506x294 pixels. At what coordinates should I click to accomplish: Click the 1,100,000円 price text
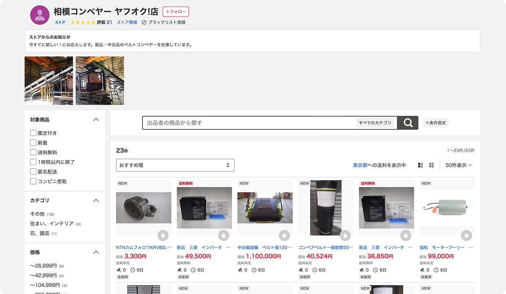click(x=263, y=256)
